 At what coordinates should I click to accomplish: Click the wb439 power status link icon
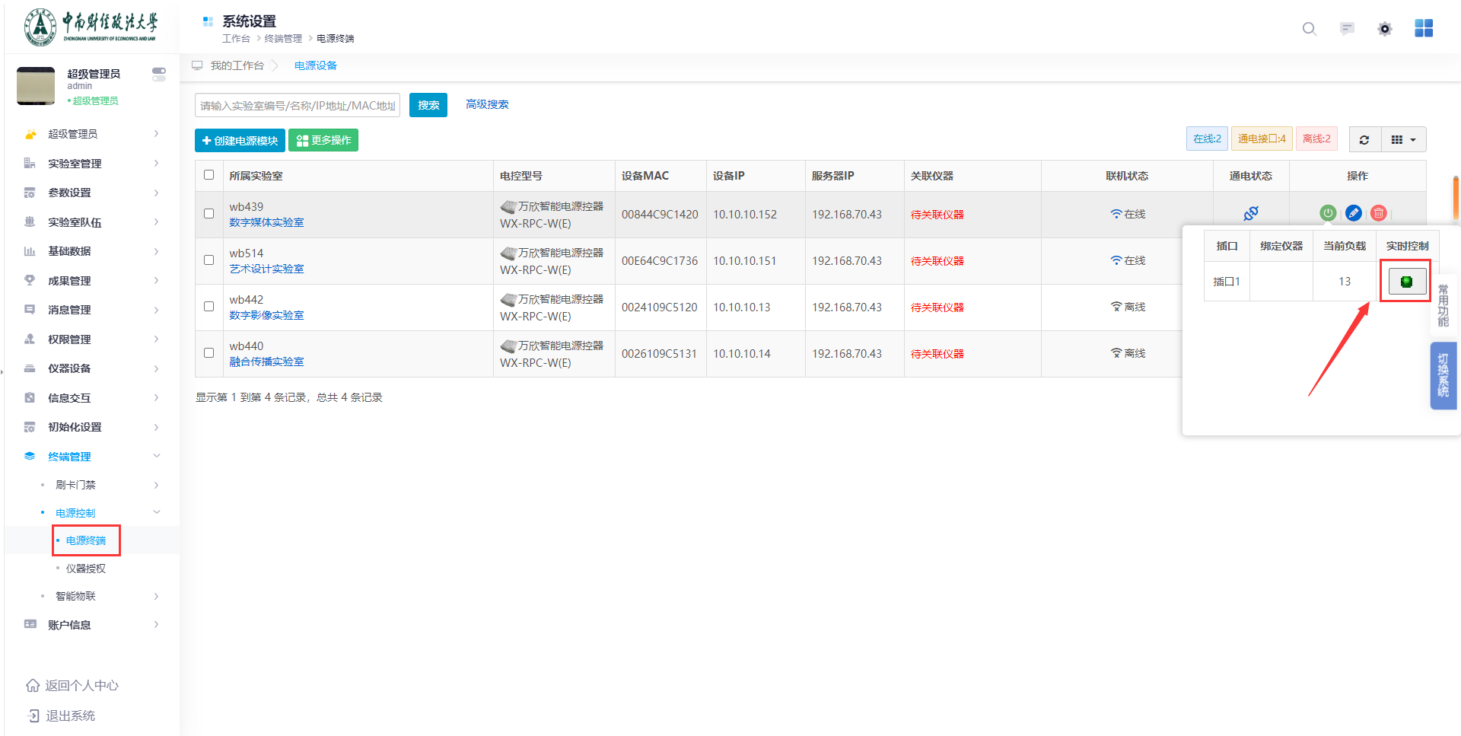click(1250, 213)
